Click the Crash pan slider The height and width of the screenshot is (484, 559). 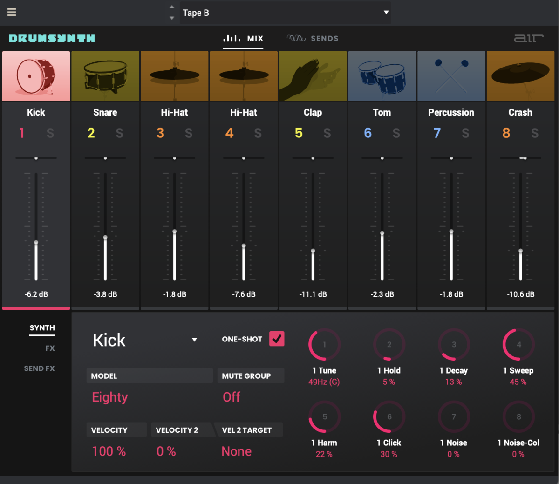[520, 158]
